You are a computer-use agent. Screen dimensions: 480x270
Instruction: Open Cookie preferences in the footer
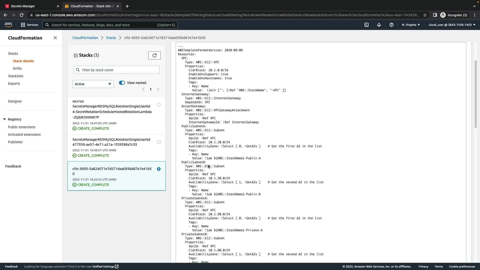pyautogui.click(x=462, y=266)
